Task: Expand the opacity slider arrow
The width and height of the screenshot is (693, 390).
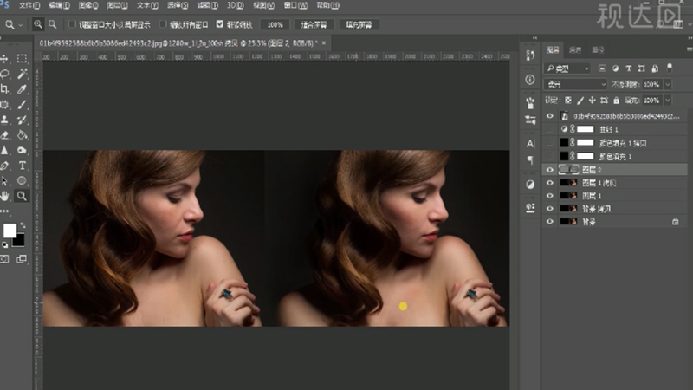Action: (668, 84)
